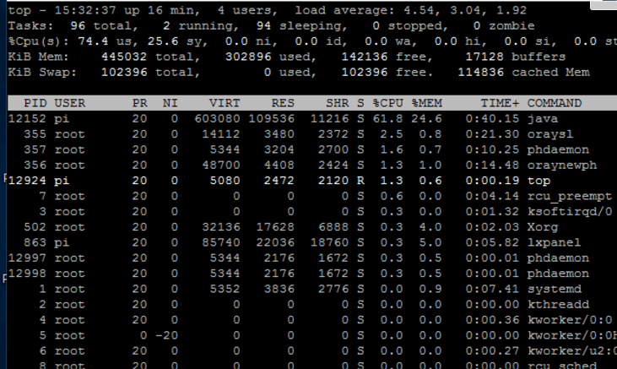Screen dimensions: 617x369
Task: Select the rcu_preempt command name
Action: [570, 196]
